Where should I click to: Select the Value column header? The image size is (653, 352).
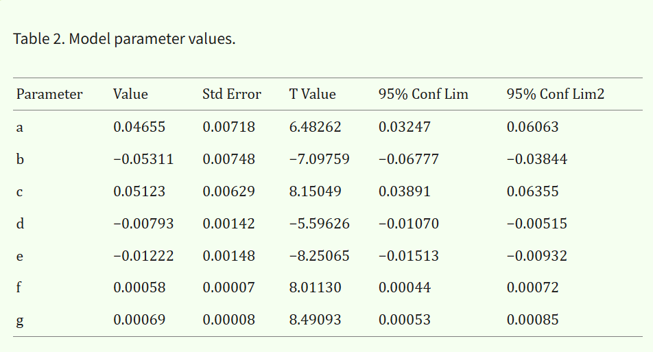pos(130,95)
